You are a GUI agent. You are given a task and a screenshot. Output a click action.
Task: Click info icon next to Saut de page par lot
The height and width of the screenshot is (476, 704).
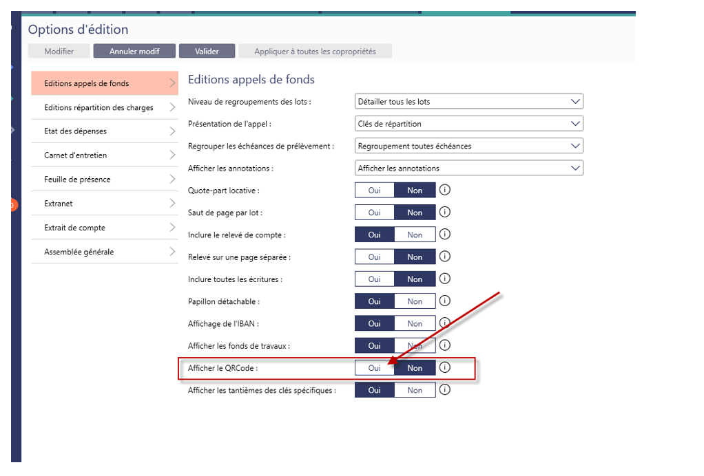[x=445, y=213]
